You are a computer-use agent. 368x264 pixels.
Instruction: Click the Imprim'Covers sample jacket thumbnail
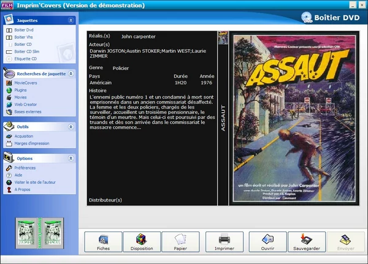(x=39, y=233)
